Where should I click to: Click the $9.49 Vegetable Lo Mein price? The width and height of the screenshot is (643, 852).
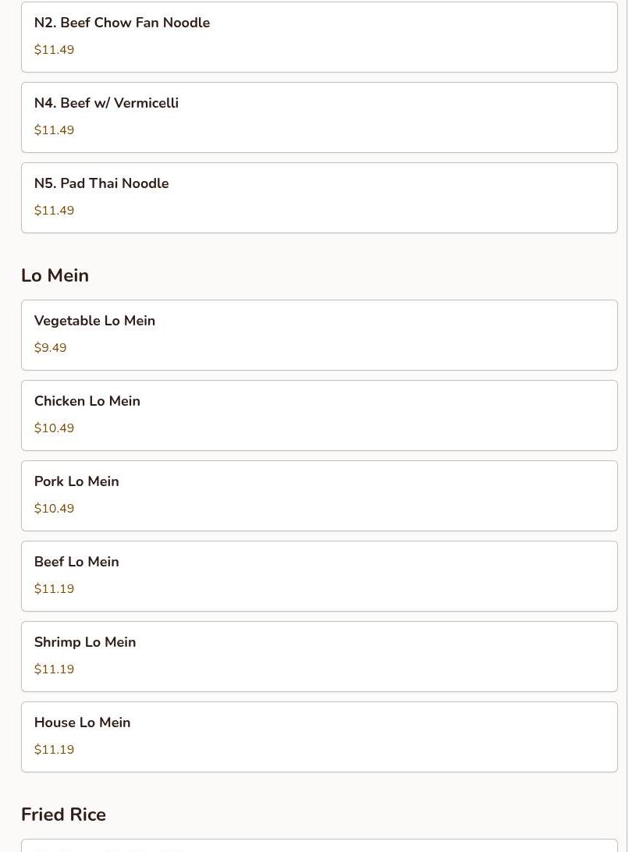click(50, 348)
